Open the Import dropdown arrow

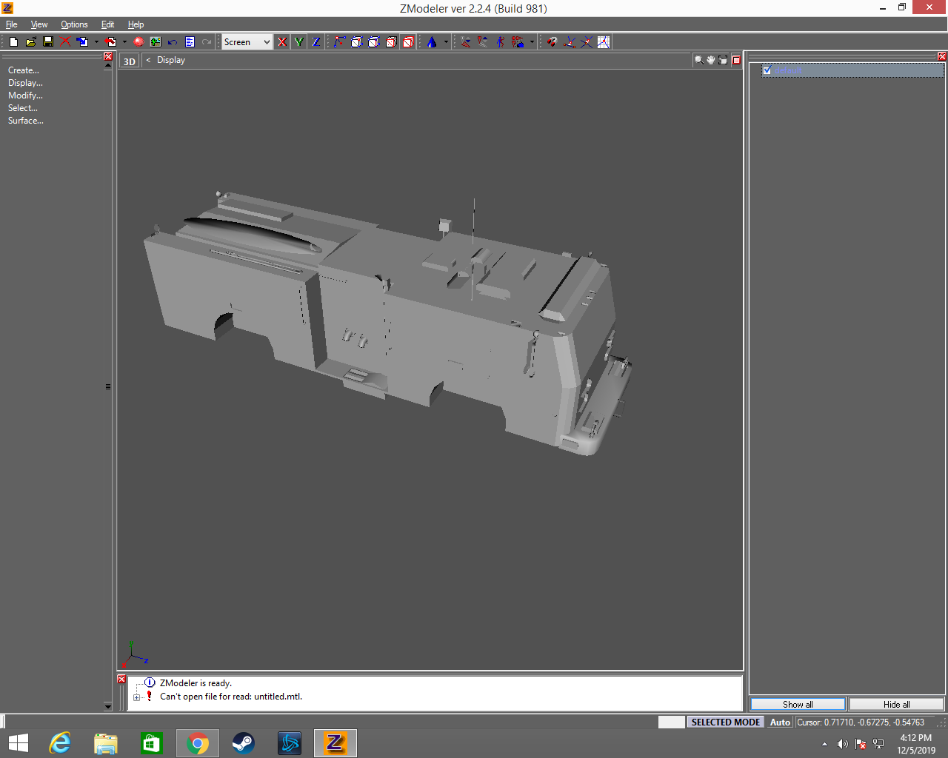click(96, 42)
